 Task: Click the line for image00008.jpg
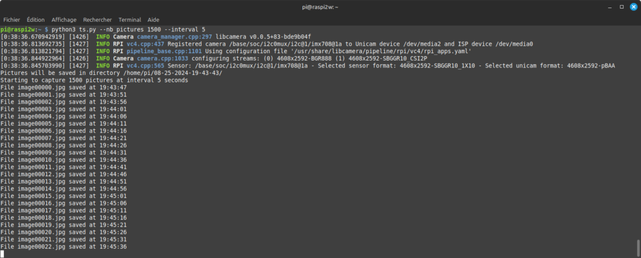(63, 146)
